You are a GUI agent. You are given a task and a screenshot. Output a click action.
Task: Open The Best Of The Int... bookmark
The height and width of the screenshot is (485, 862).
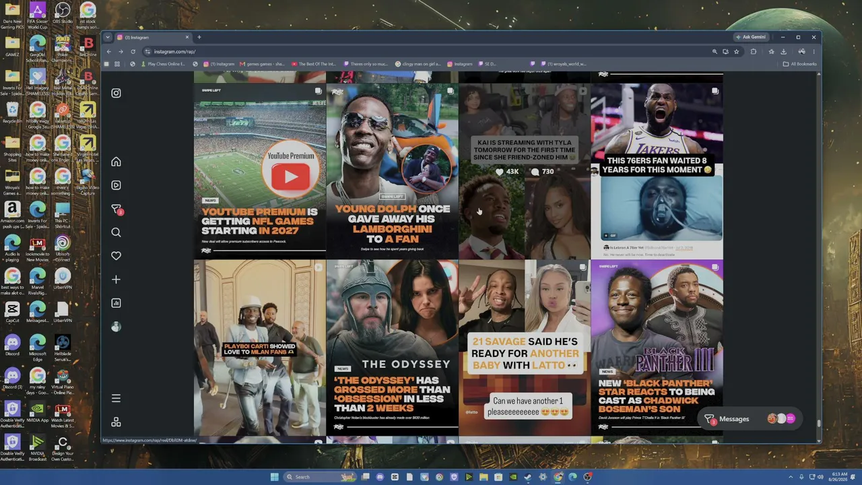(x=313, y=64)
